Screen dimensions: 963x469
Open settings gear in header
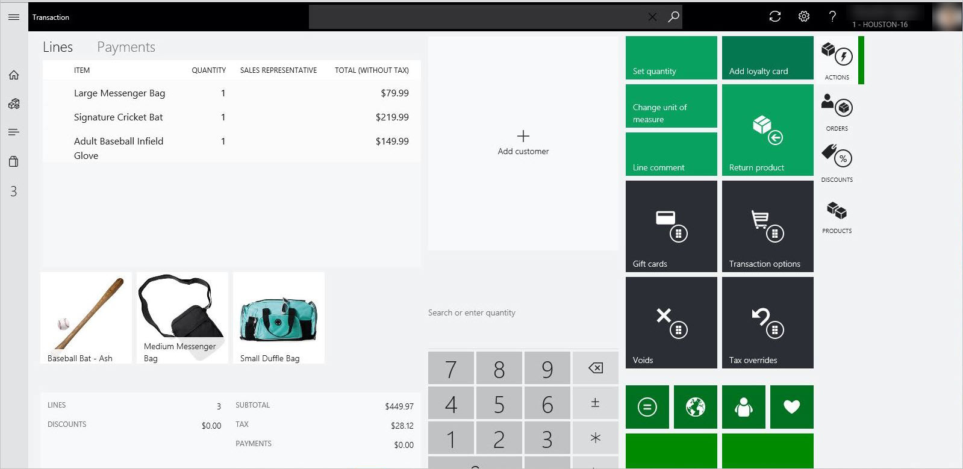tap(804, 17)
